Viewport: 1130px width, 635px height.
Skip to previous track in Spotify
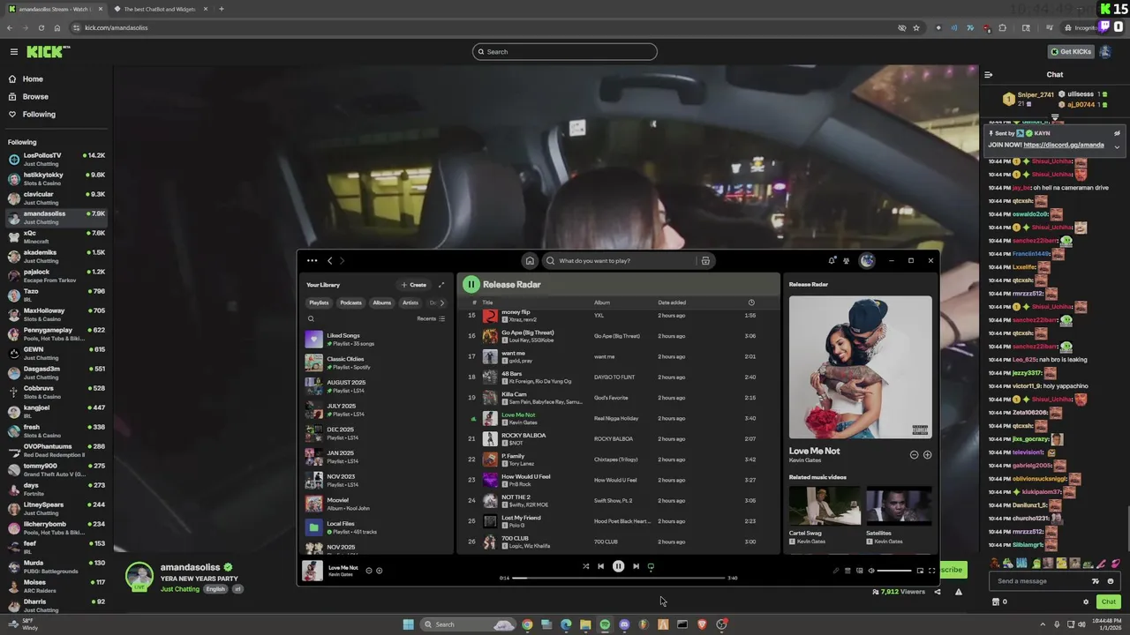(600, 566)
